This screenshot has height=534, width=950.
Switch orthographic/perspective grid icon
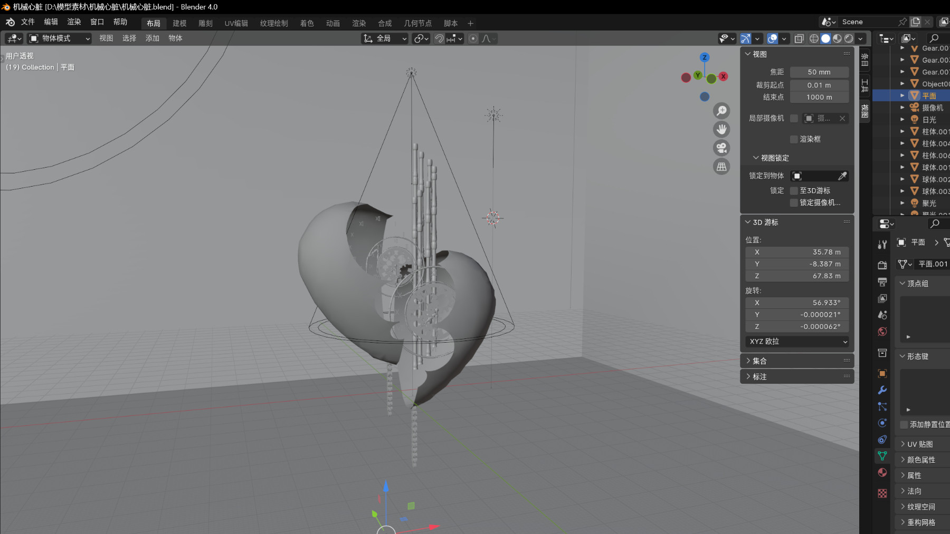721,167
